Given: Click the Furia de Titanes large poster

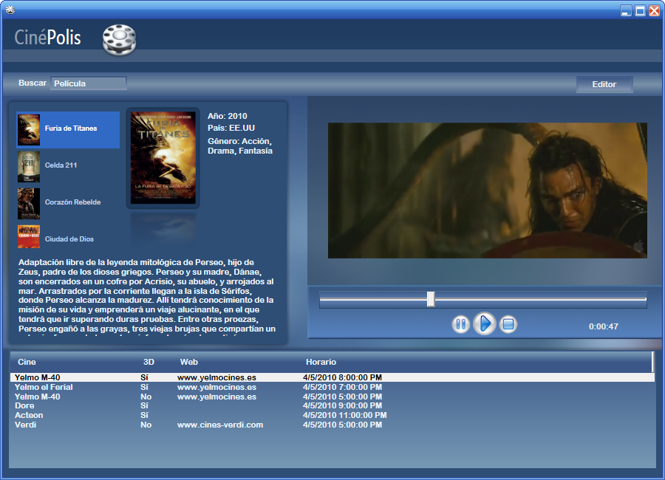Looking at the screenshot, I should (163, 158).
